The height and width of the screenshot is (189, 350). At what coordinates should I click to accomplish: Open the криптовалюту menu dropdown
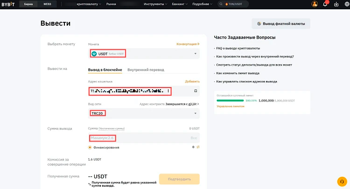pos(89,4)
